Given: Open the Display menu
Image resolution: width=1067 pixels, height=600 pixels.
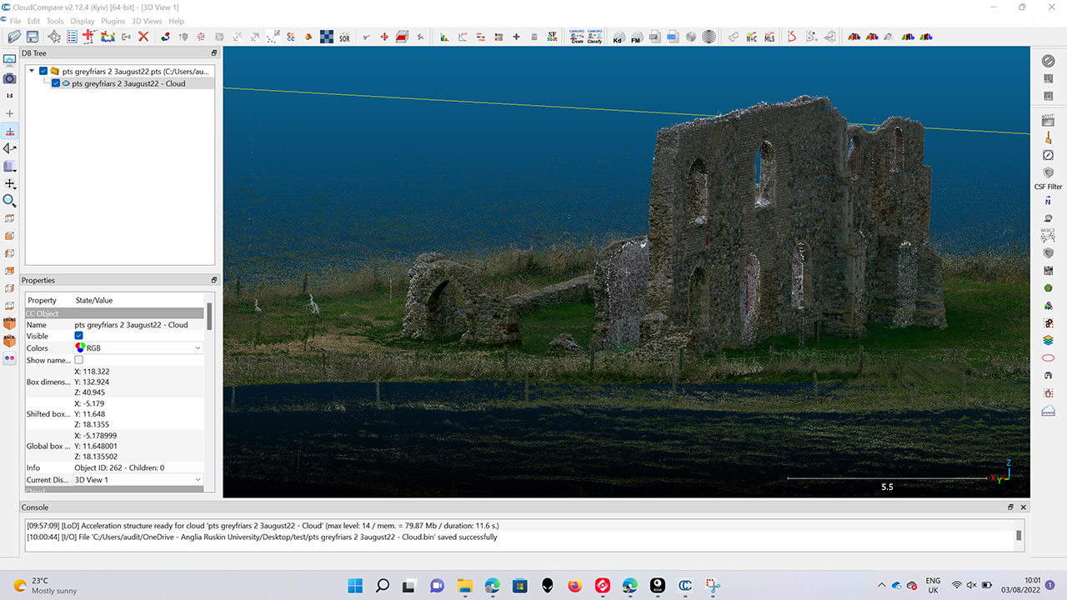Looking at the screenshot, I should tap(83, 21).
